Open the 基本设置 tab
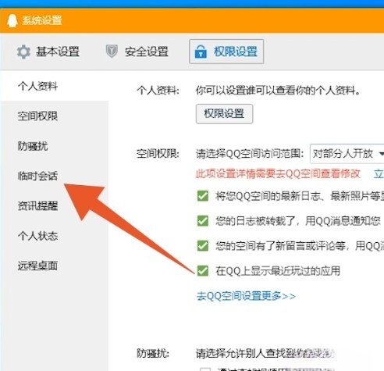 click(48, 52)
